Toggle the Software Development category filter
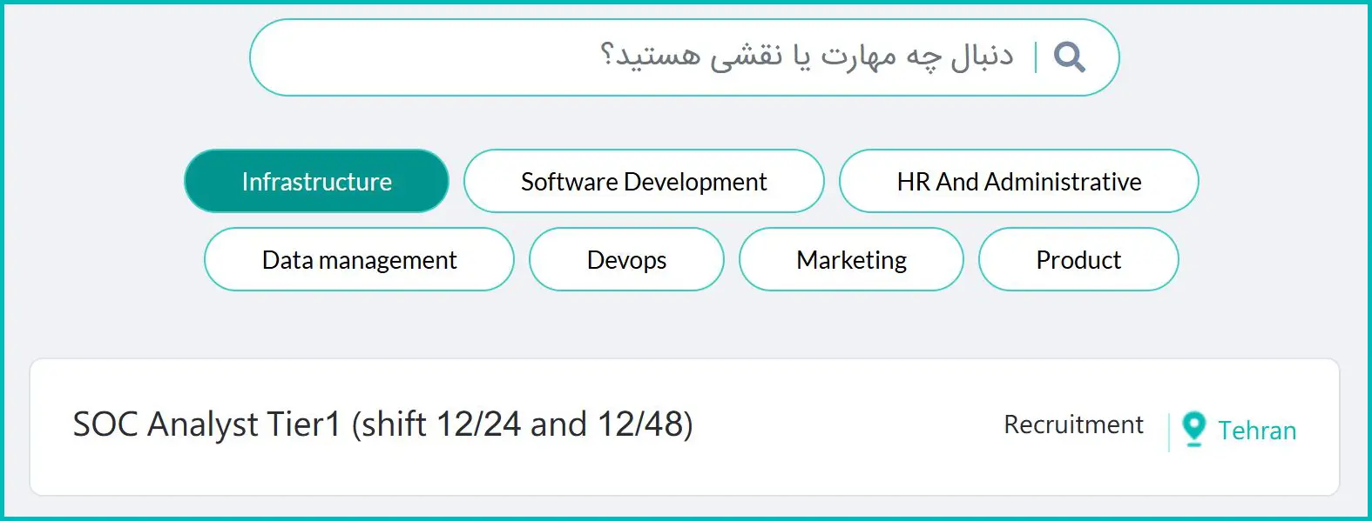1372x521 pixels. (643, 181)
